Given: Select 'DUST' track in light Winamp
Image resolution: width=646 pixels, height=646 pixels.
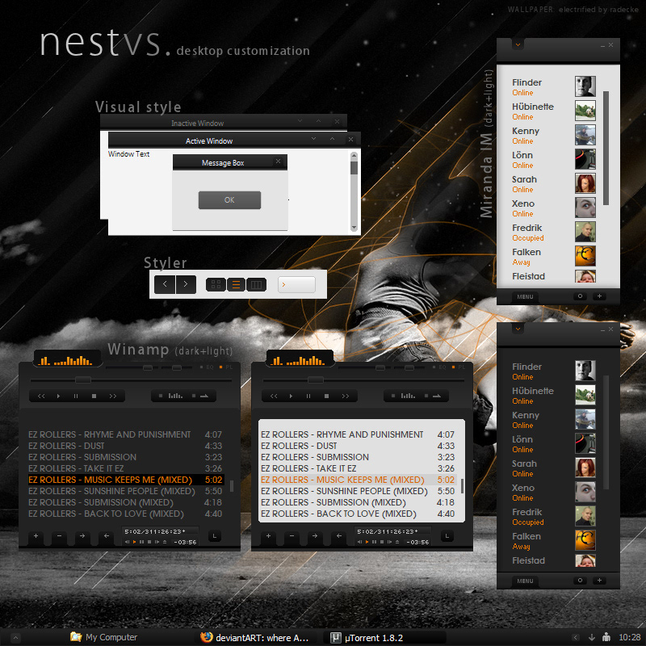Looking at the screenshot, I should (x=358, y=446).
